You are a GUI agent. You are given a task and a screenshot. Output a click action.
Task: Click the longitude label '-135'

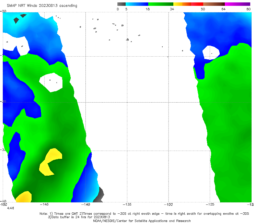[127, 204]
